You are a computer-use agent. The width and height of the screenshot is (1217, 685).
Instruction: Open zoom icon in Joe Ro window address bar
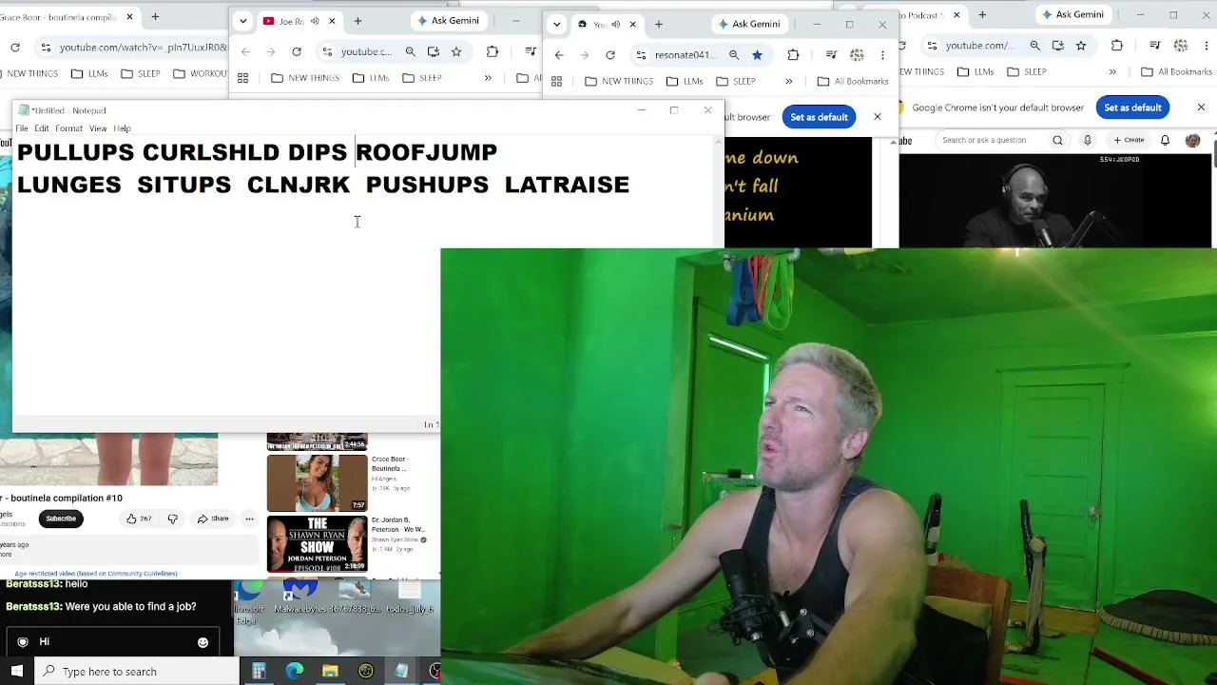[x=410, y=52]
